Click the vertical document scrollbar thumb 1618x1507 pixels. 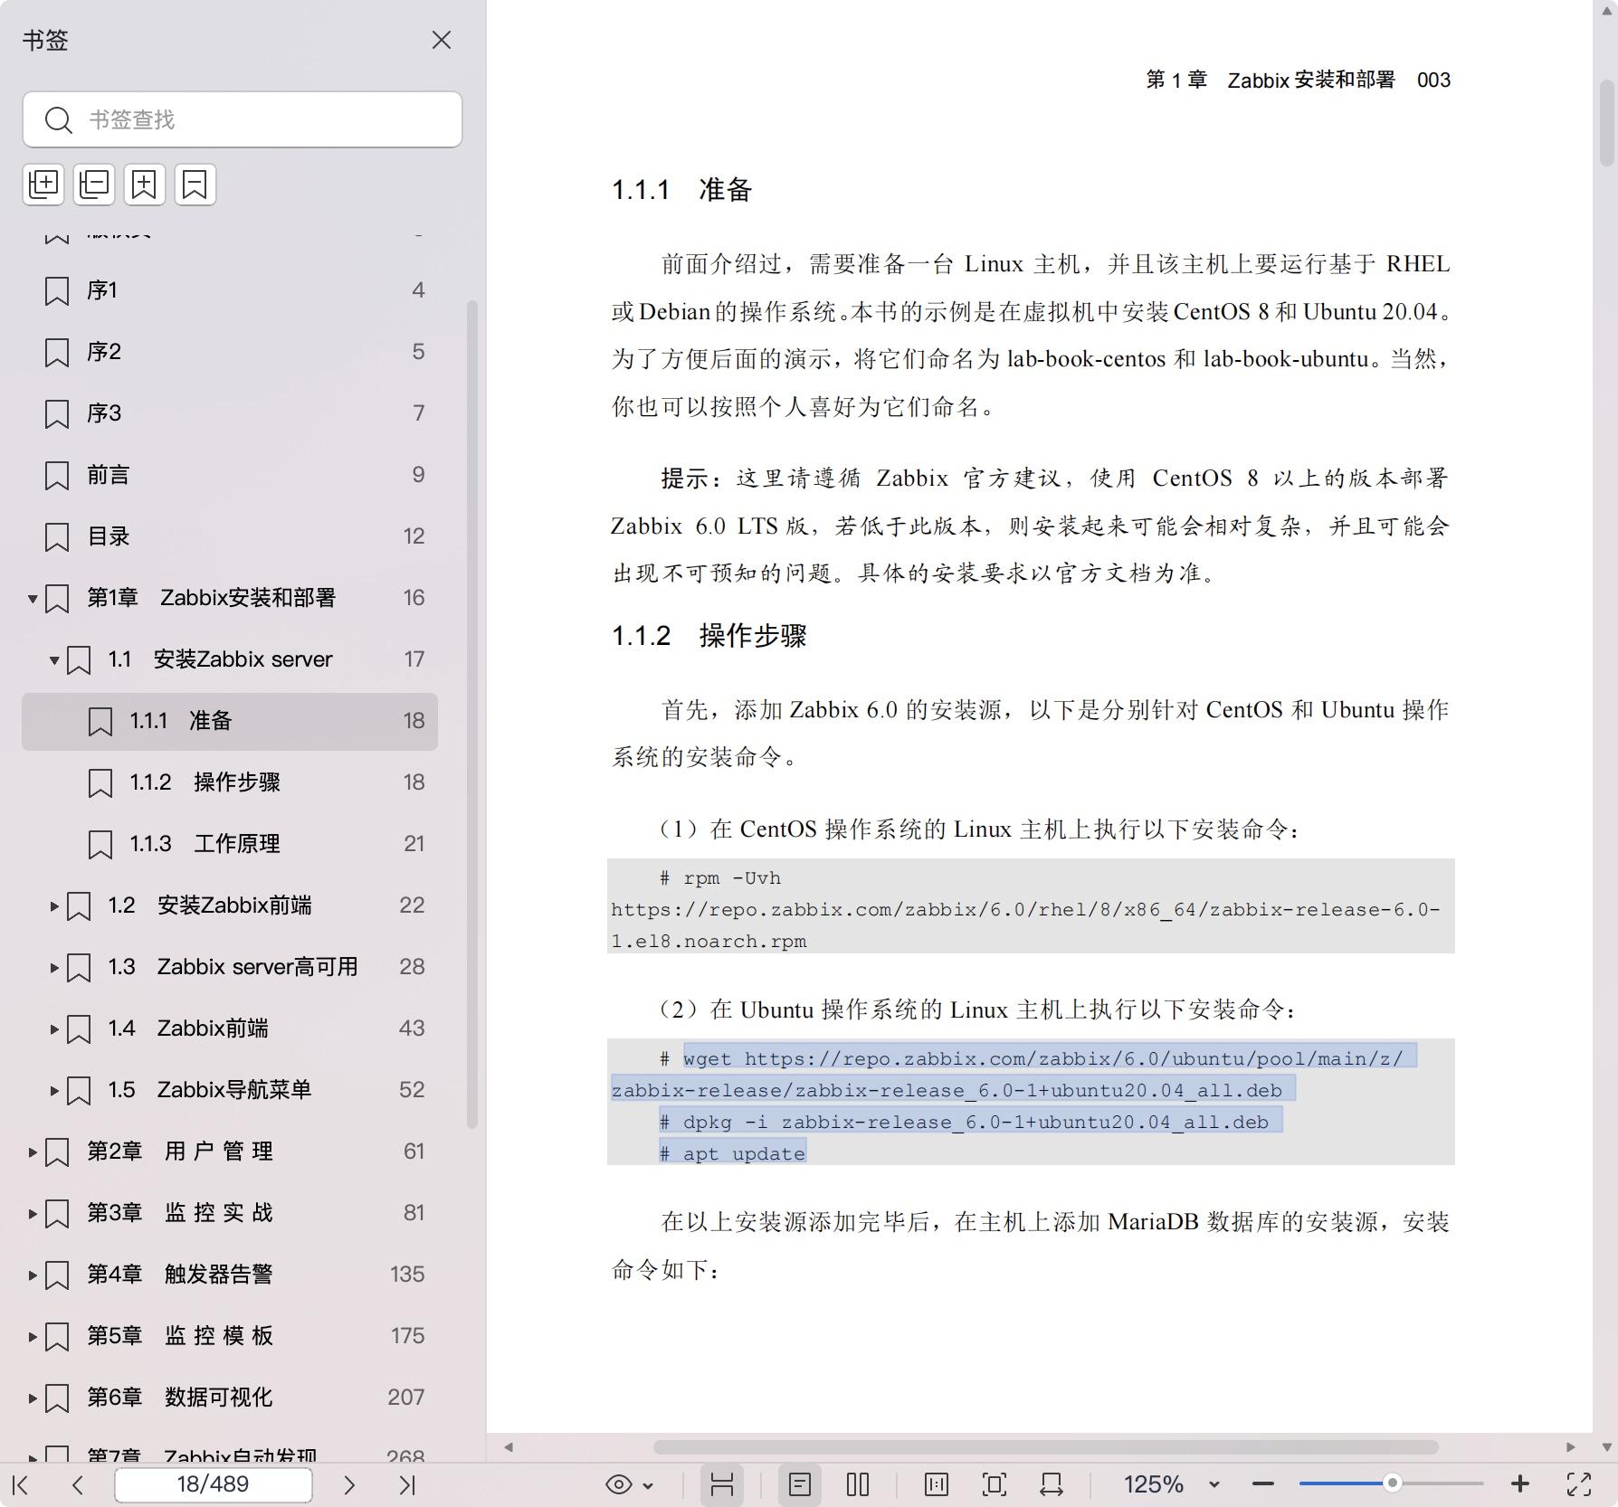(1606, 122)
